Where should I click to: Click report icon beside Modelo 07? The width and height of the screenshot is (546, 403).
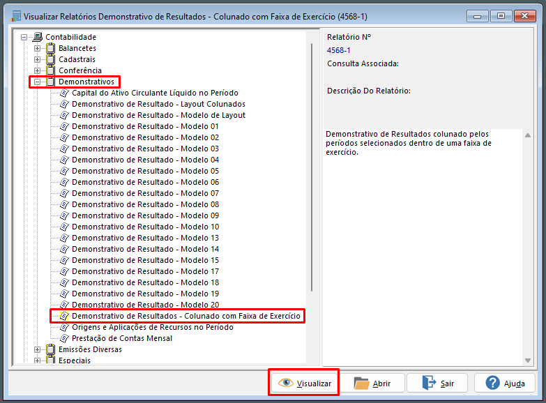pos(64,193)
